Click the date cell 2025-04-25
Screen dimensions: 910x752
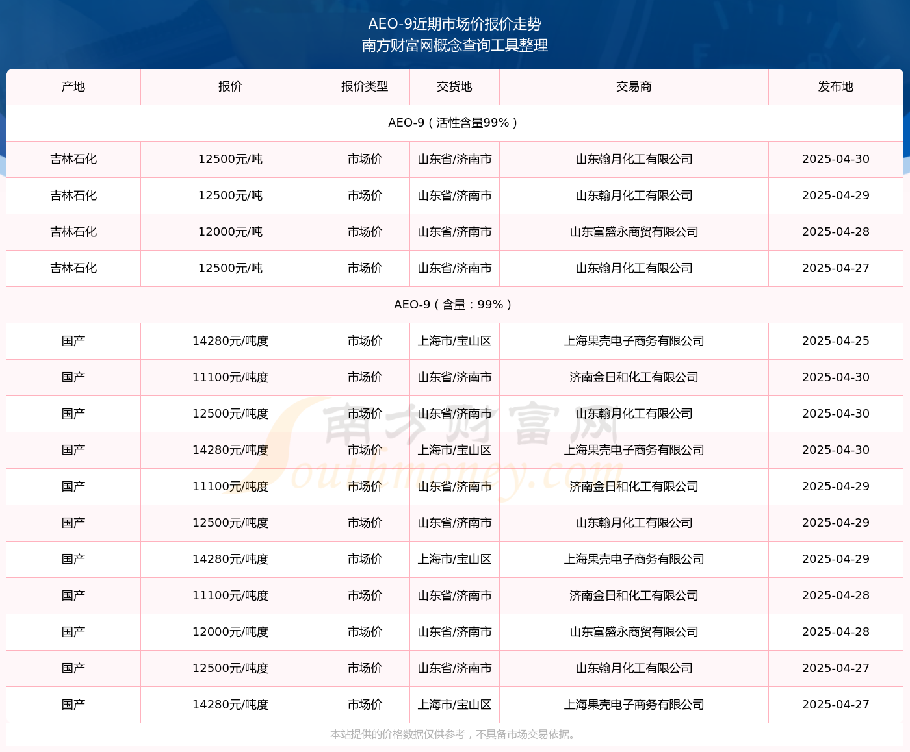835,341
